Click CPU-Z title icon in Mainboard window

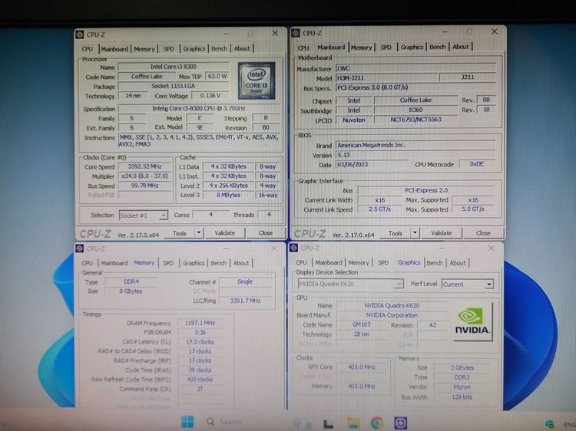pos(296,33)
